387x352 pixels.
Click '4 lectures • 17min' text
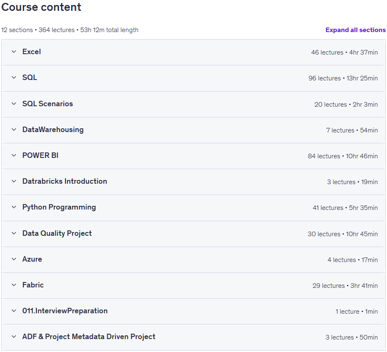click(x=352, y=260)
